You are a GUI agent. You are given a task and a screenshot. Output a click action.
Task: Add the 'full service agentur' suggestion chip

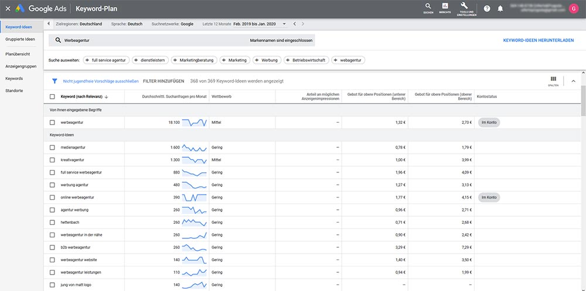tap(105, 60)
